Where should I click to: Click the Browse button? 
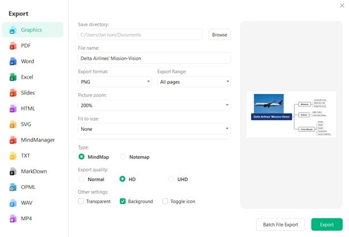tap(219, 35)
